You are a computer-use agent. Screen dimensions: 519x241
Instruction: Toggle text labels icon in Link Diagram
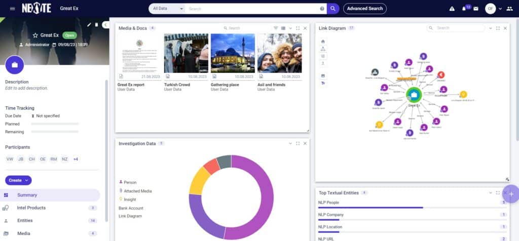coord(323,83)
